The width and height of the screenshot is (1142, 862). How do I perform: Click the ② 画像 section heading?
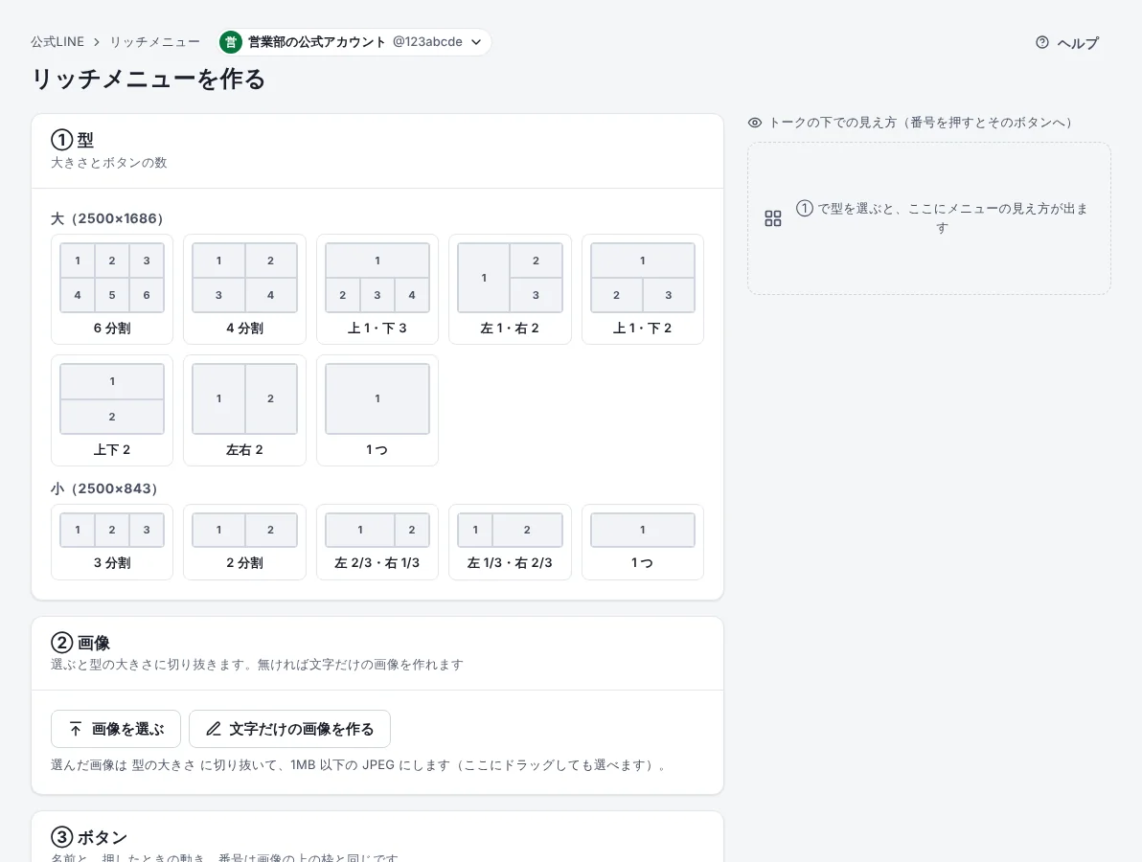80,643
